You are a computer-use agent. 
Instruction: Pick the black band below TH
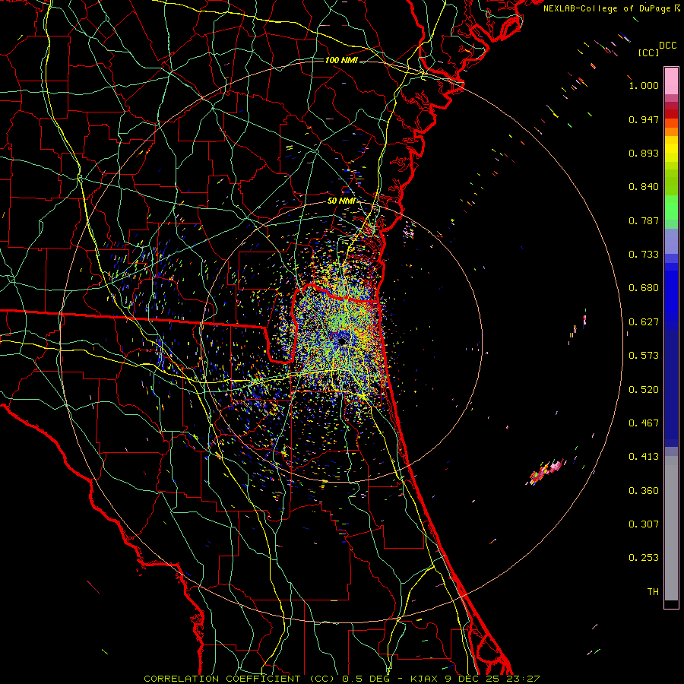click(x=671, y=603)
